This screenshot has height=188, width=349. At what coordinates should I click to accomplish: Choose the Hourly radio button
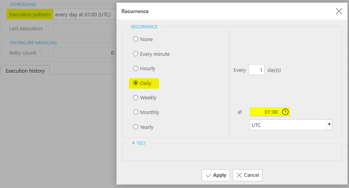[135, 68]
